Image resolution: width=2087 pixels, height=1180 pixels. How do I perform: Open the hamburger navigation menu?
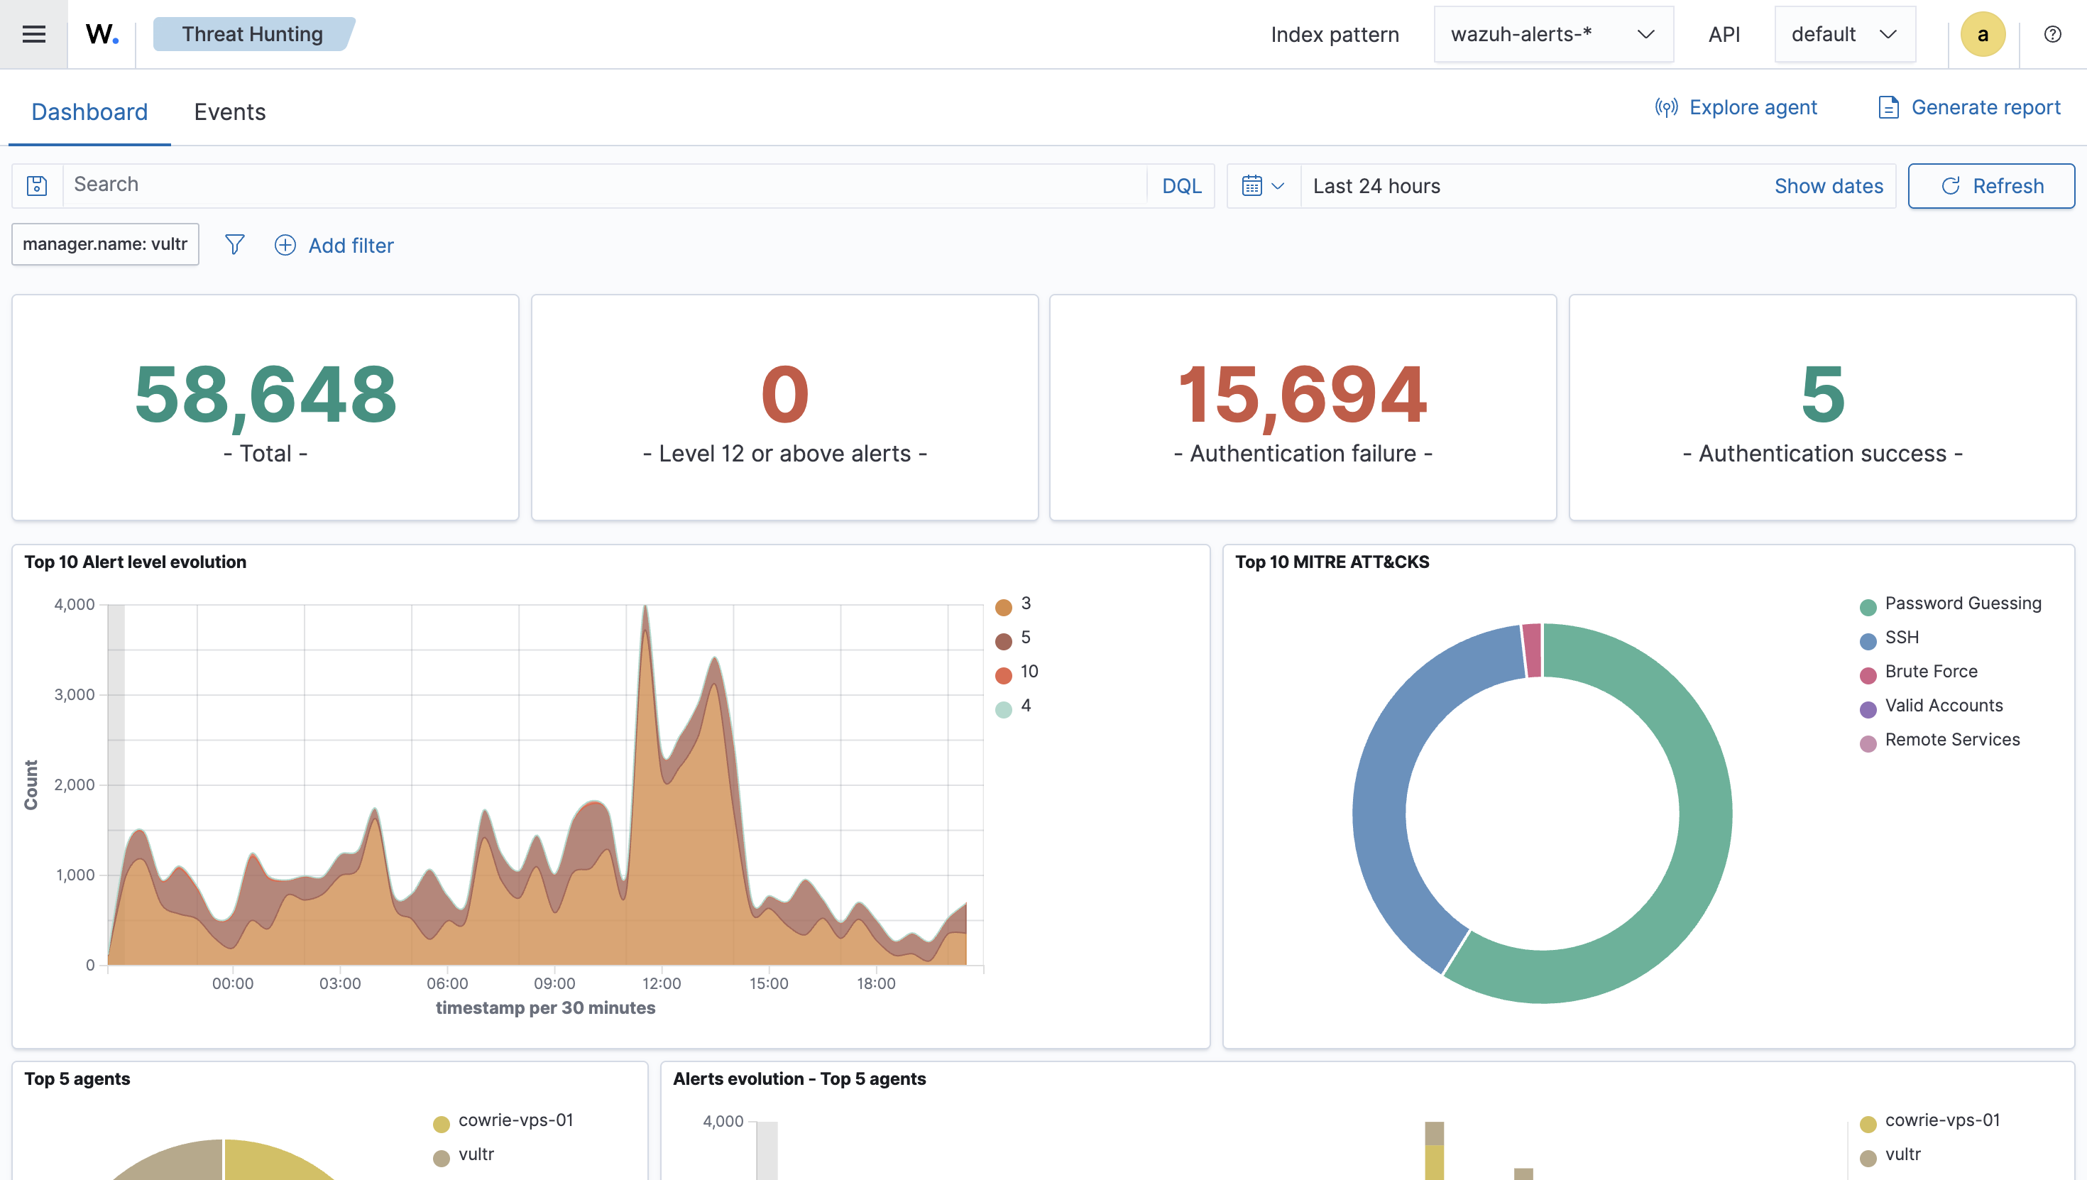33,34
